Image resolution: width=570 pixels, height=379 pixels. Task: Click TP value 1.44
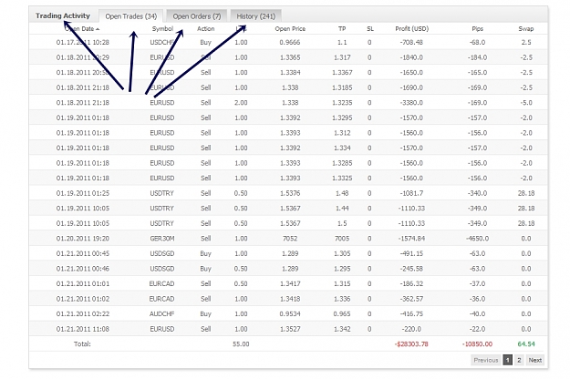[342, 209]
